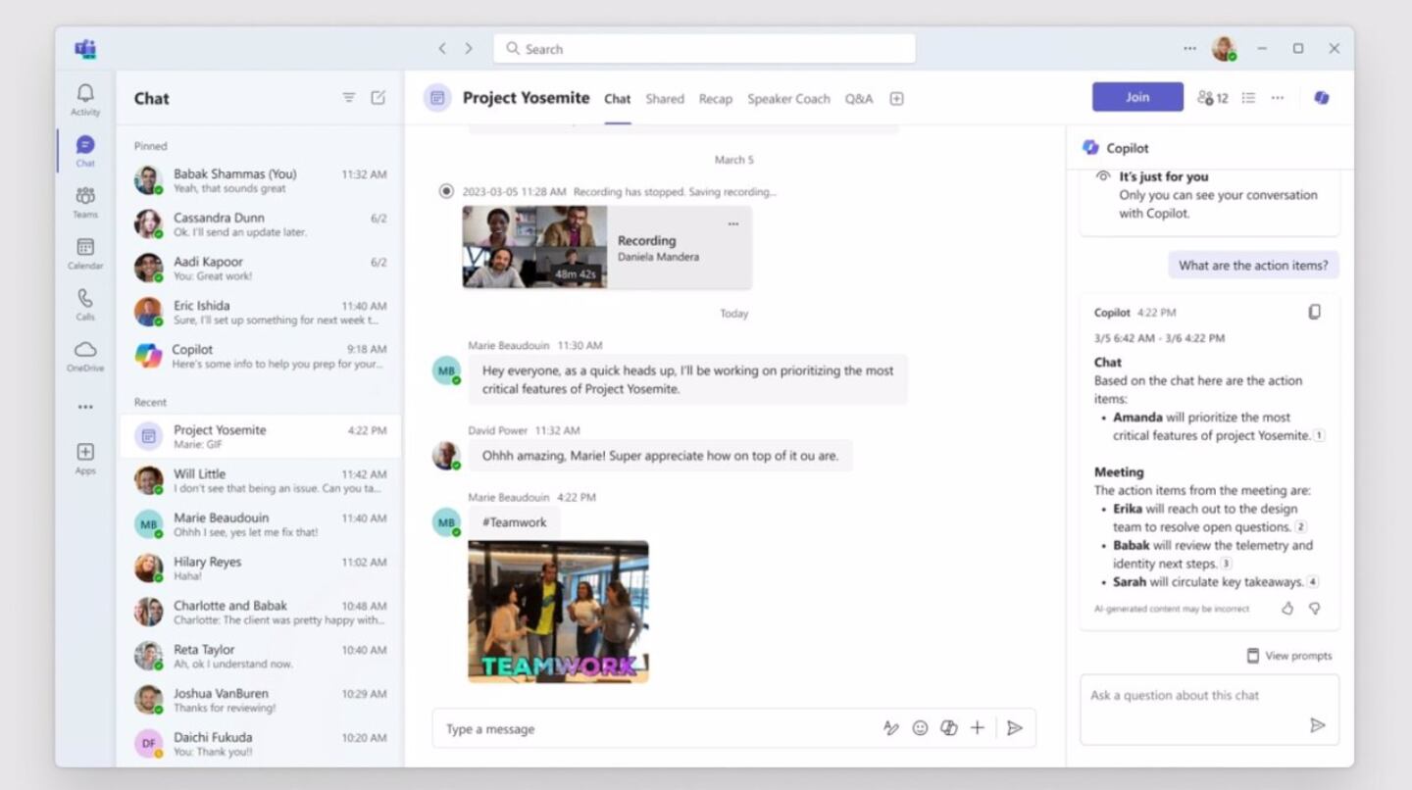The height and width of the screenshot is (790, 1412).
Task: Show more apps ellipsis in left rail
Action: coord(85,407)
